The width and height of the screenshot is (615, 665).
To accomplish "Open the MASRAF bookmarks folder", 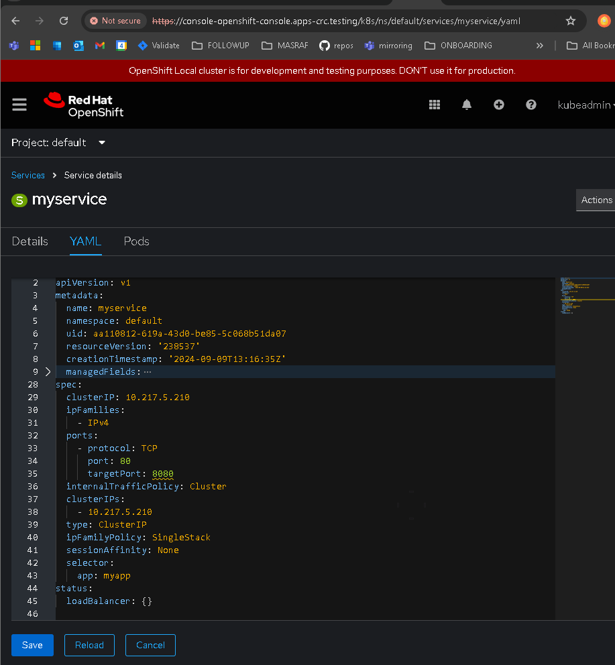I will tap(285, 46).
